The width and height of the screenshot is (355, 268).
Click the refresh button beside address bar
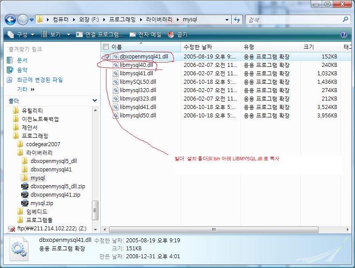237,20
